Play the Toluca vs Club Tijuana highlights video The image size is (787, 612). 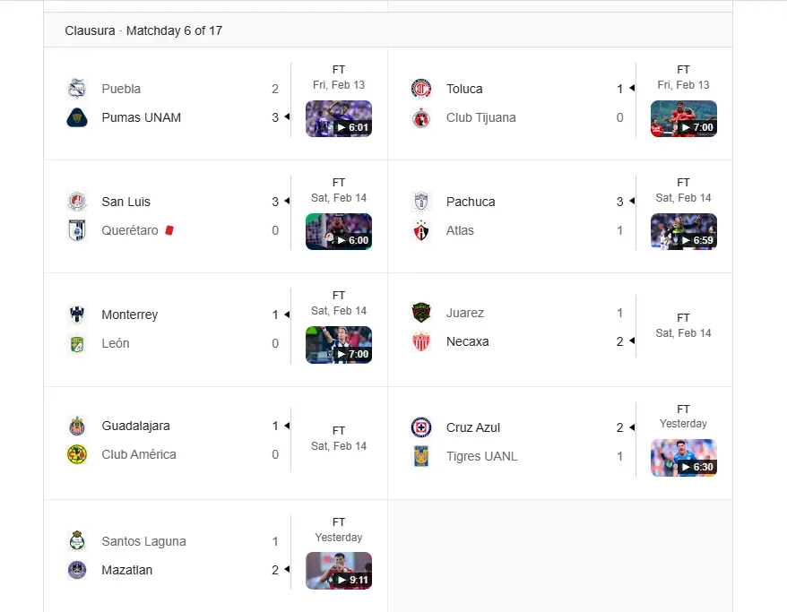click(x=684, y=118)
